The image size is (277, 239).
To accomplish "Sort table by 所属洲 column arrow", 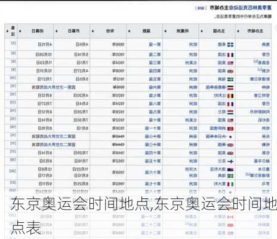I will point(165,31).
